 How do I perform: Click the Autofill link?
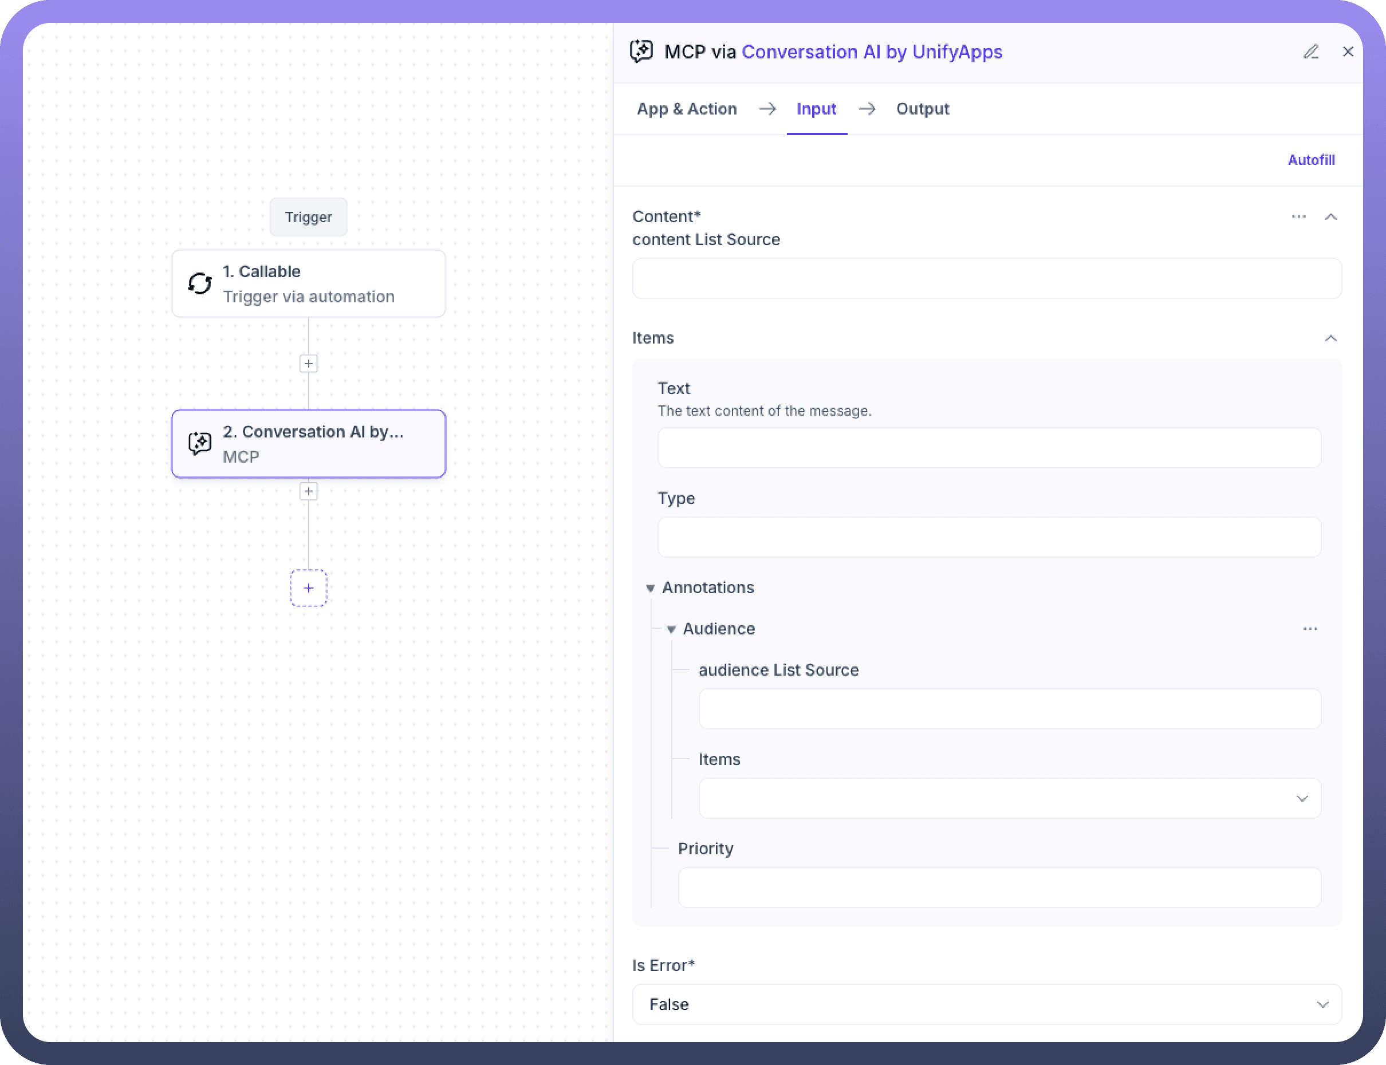(1310, 160)
